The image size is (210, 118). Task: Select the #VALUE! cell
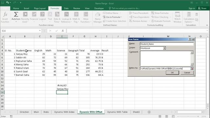pyautogui.click(x=62, y=85)
